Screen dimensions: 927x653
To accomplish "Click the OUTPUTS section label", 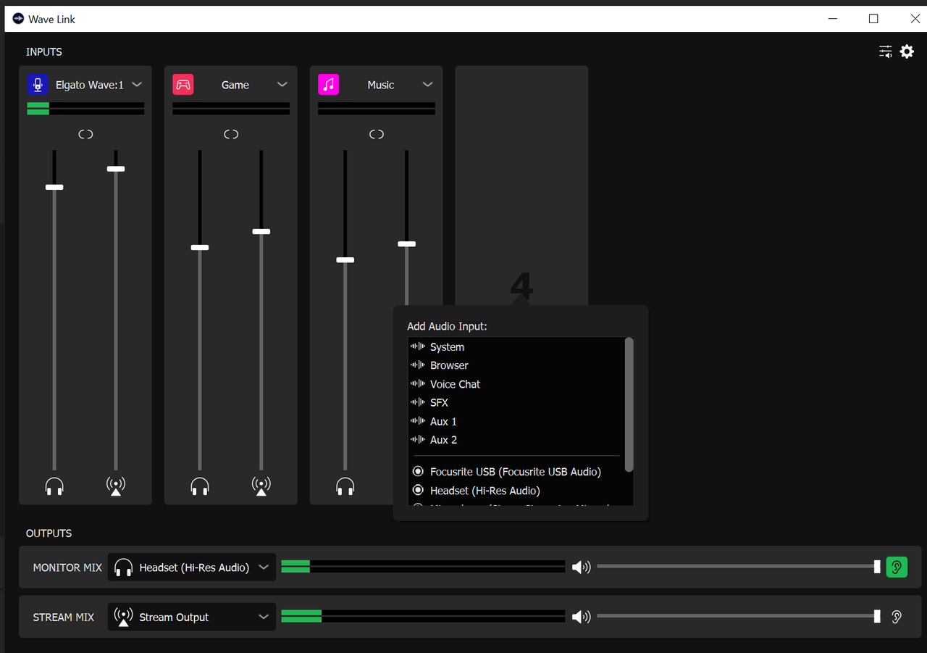I will (49, 533).
